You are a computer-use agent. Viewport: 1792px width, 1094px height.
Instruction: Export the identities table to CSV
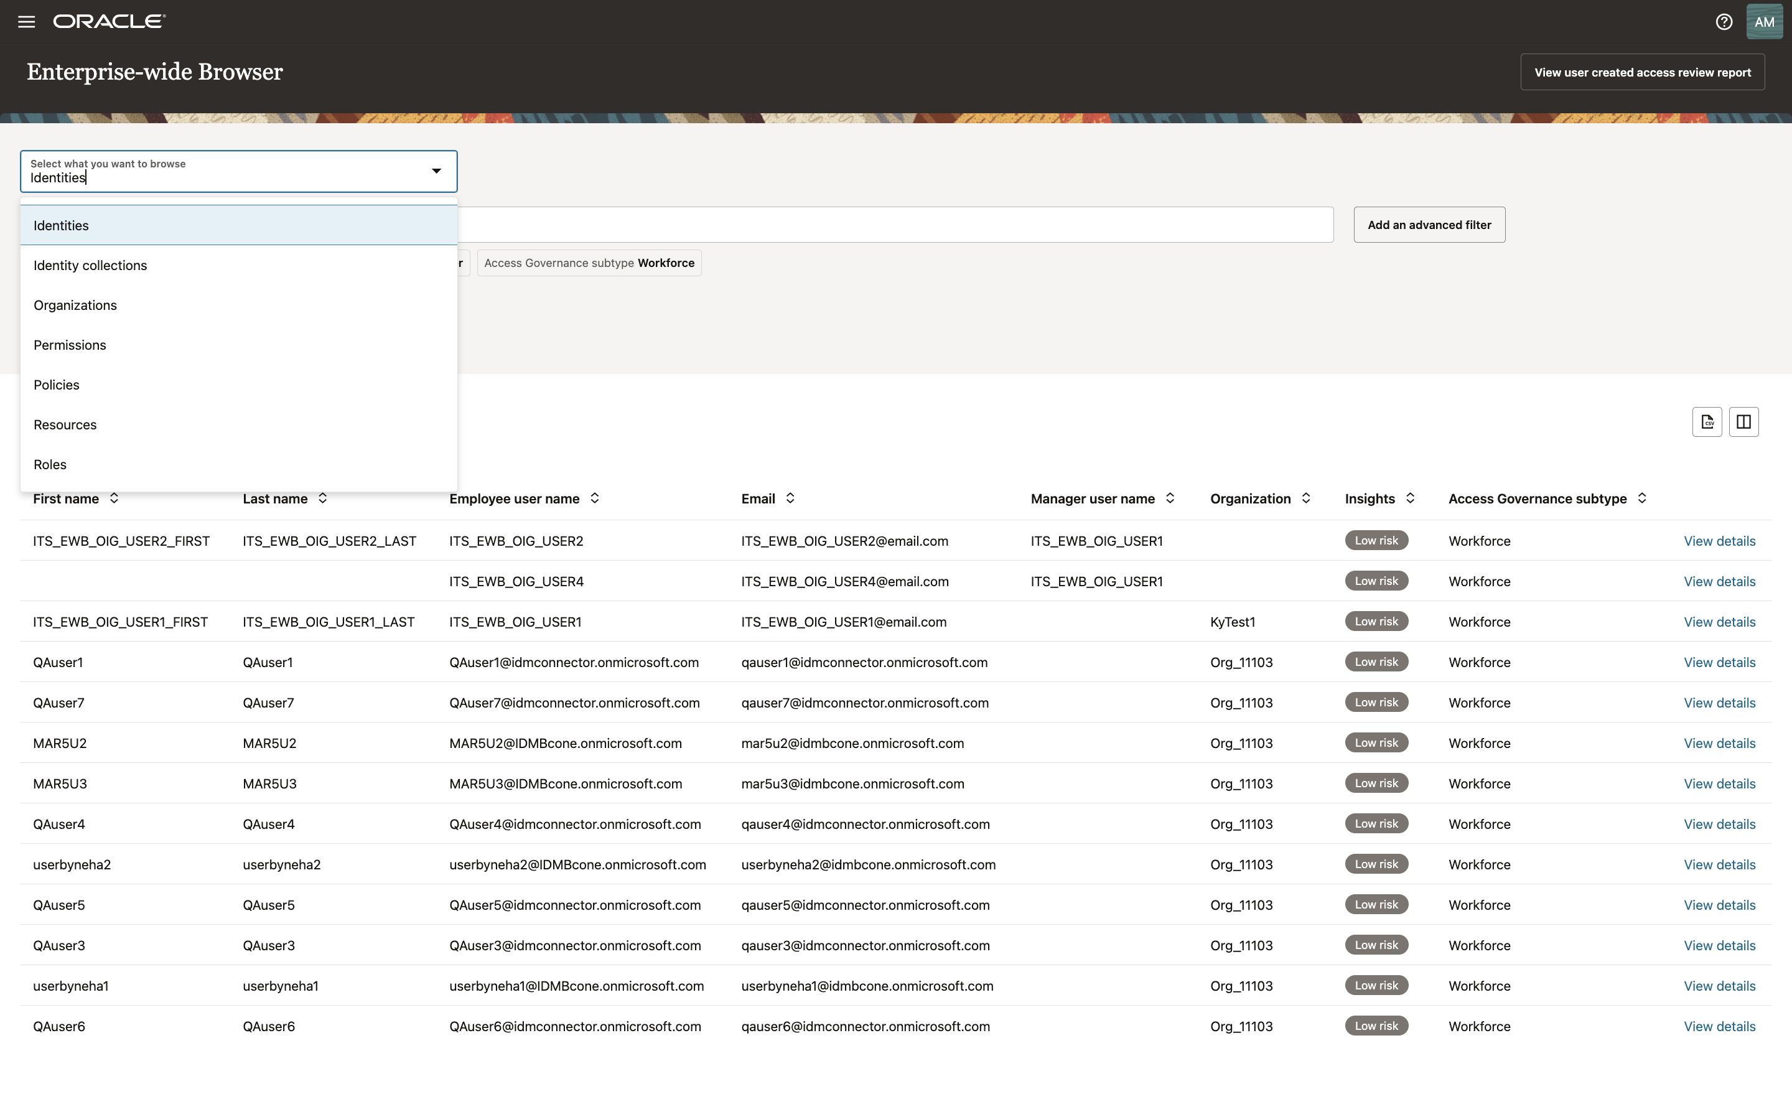1707,422
